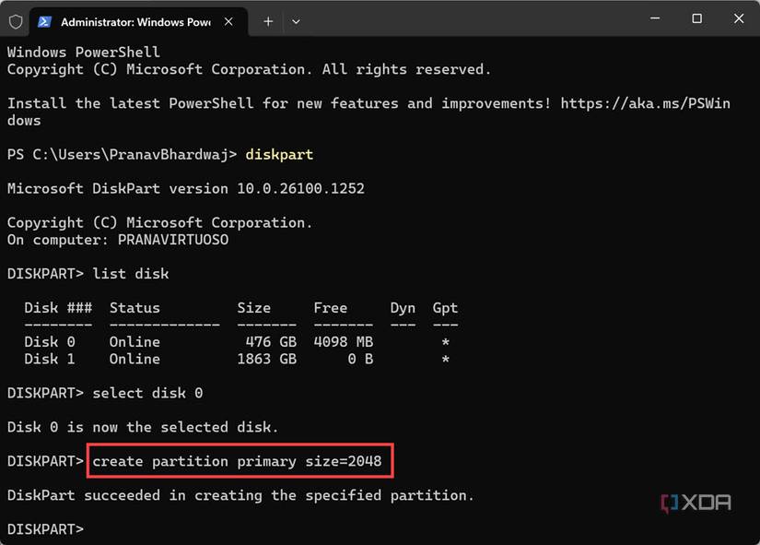Viewport: 760px width, 545px height.
Task: Select the Disk 1 entry in the list
Action: pyautogui.click(x=51, y=359)
